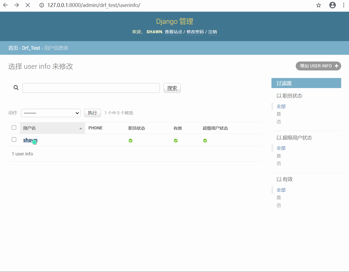The height and width of the screenshot is (272, 349).
Task: Click the site information icon in address bar
Action: 42,5
